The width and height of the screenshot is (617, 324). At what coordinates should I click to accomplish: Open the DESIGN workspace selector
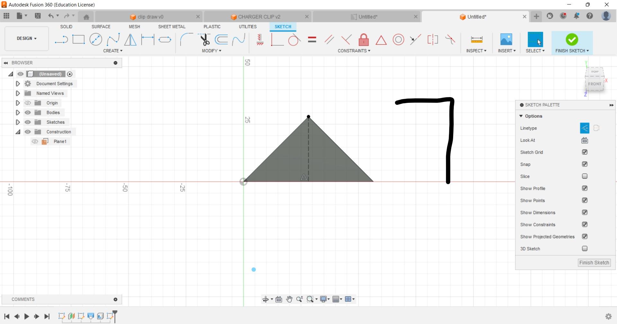pyautogui.click(x=26, y=39)
